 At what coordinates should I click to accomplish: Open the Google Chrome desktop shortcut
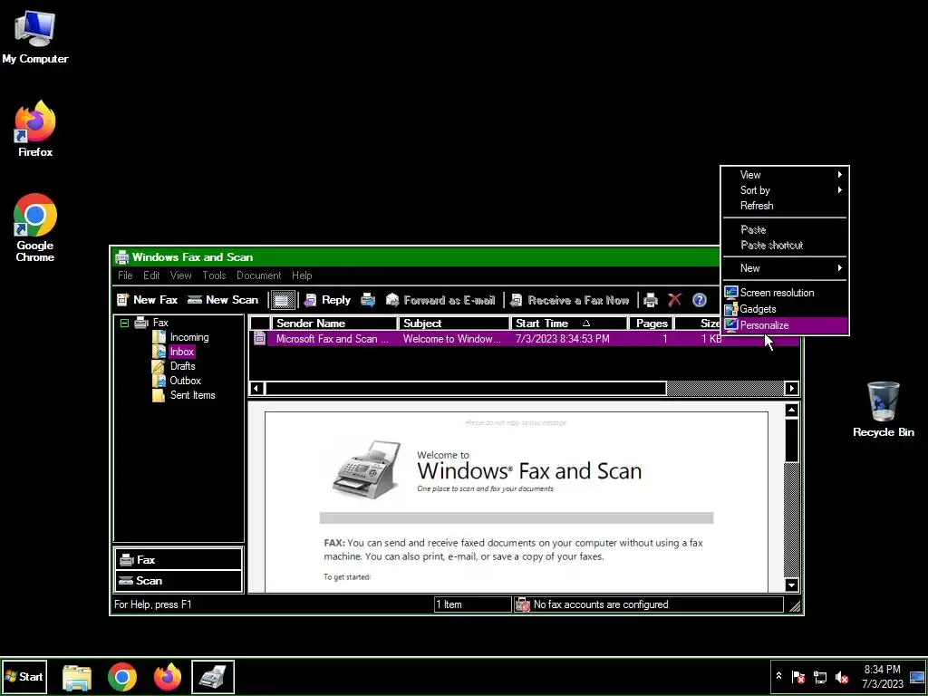pyautogui.click(x=35, y=227)
